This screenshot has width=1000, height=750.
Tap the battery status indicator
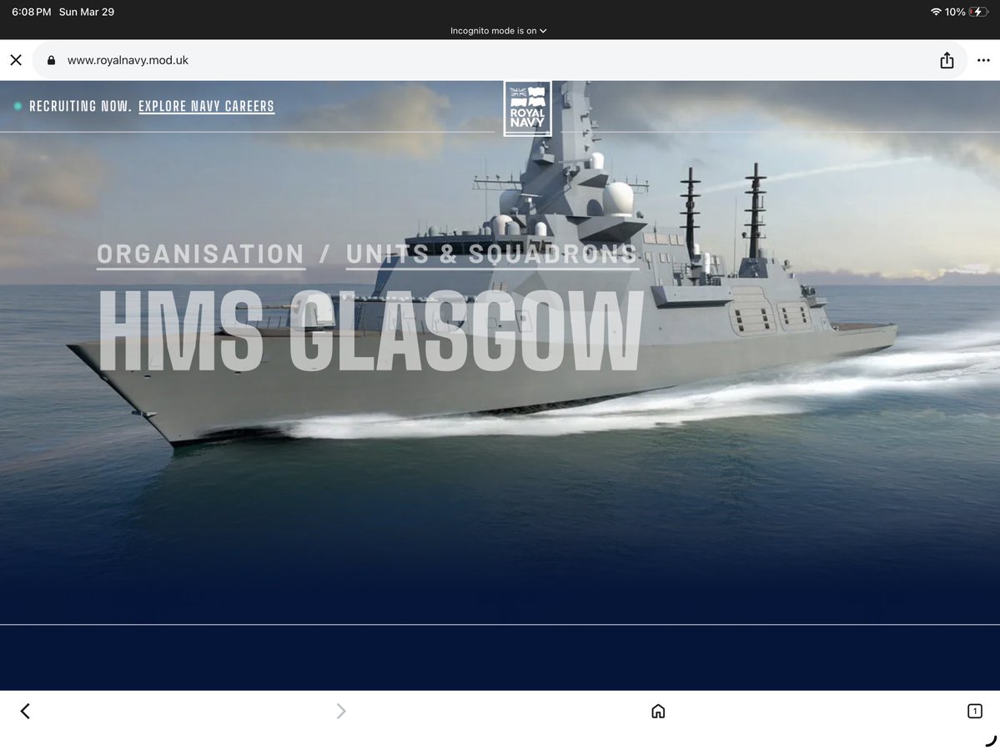click(x=978, y=13)
